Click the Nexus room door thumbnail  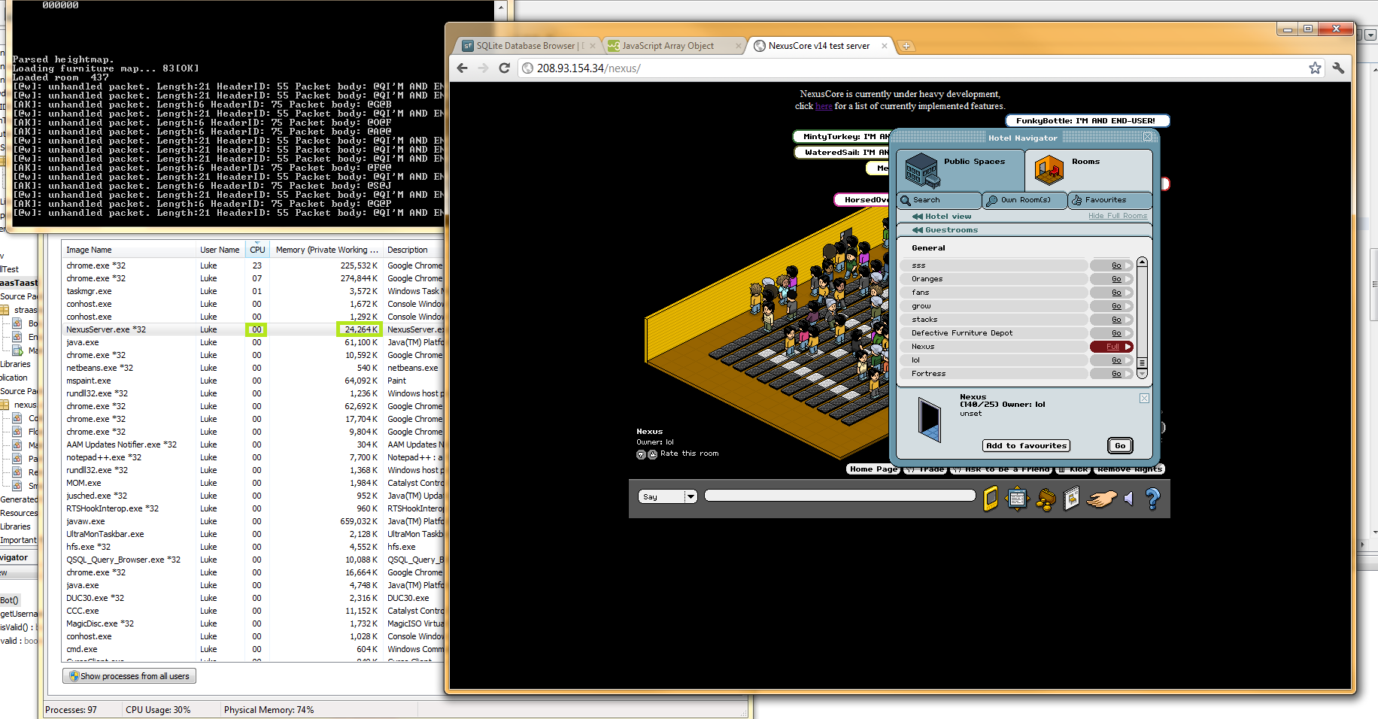point(930,419)
